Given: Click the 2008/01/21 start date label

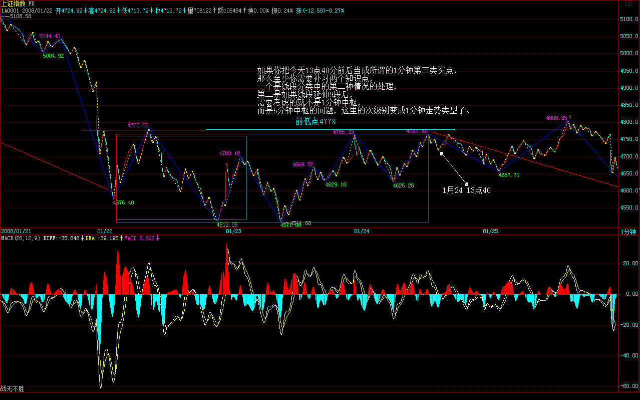Looking at the screenshot, I should tap(17, 231).
